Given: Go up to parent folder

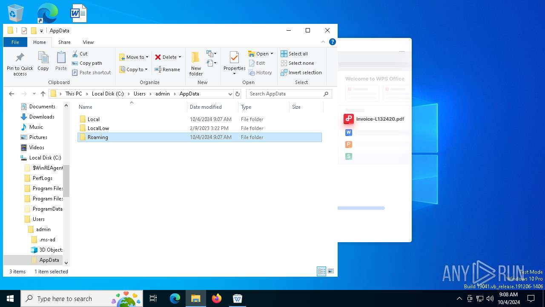Looking at the screenshot, I should 43,94.
